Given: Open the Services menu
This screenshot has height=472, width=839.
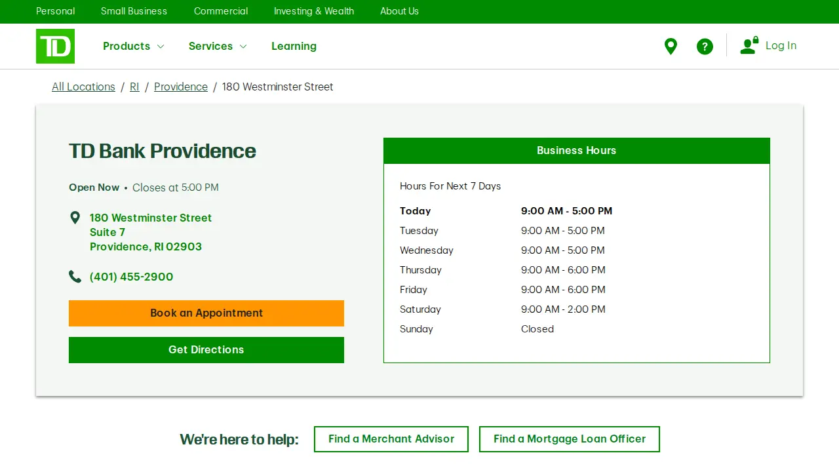Looking at the screenshot, I should point(210,46).
